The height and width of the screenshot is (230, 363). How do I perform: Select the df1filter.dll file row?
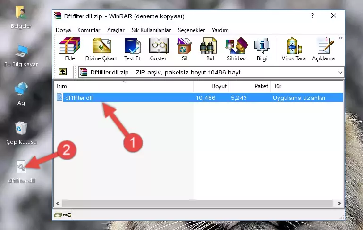click(x=199, y=98)
